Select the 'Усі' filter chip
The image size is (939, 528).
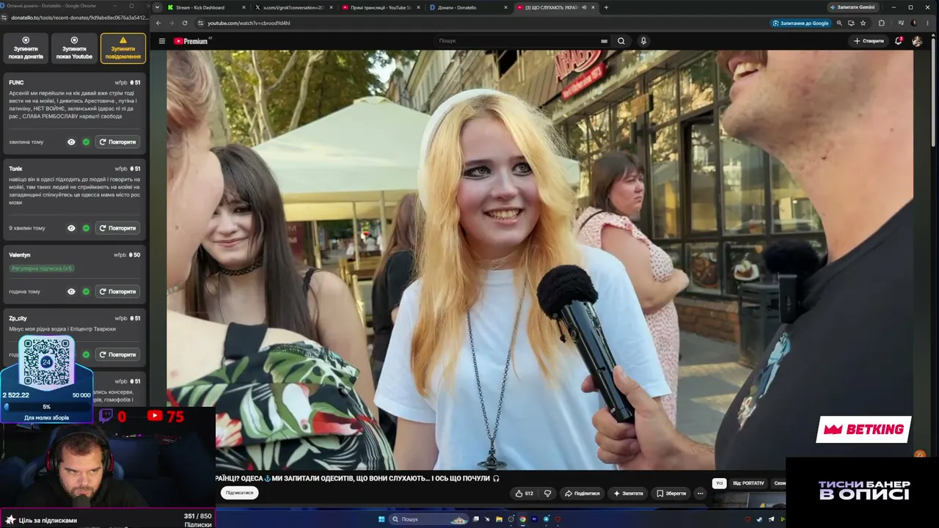[x=720, y=483]
